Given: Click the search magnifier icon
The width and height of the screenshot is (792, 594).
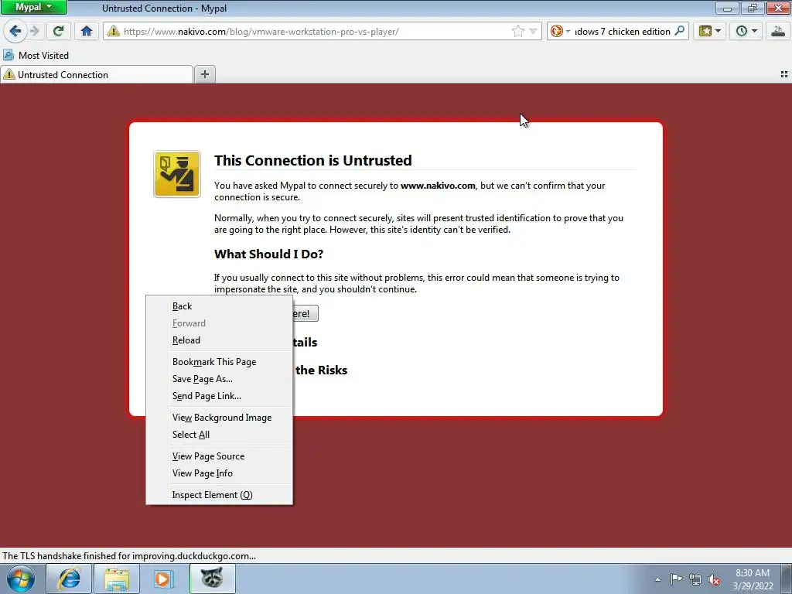Looking at the screenshot, I should (x=679, y=31).
